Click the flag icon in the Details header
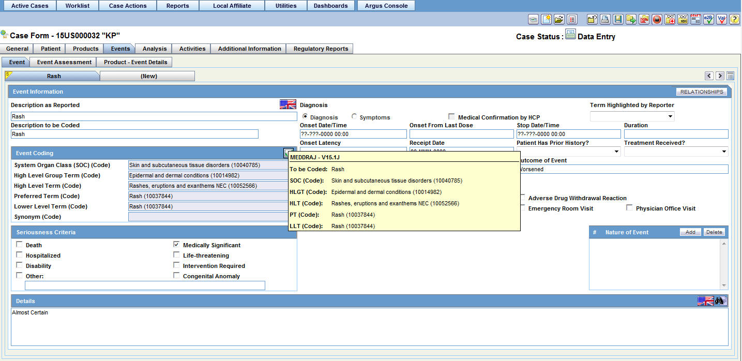This screenshot has width=742, height=361. pyautogui.click(x=705, y=301)
